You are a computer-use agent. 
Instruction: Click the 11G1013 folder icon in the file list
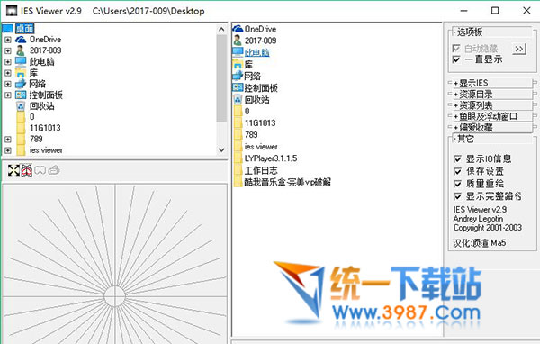[238, 123]
